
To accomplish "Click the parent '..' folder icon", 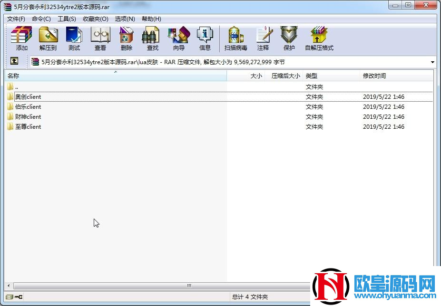I will pyautogui.click(x=10, y=86).
